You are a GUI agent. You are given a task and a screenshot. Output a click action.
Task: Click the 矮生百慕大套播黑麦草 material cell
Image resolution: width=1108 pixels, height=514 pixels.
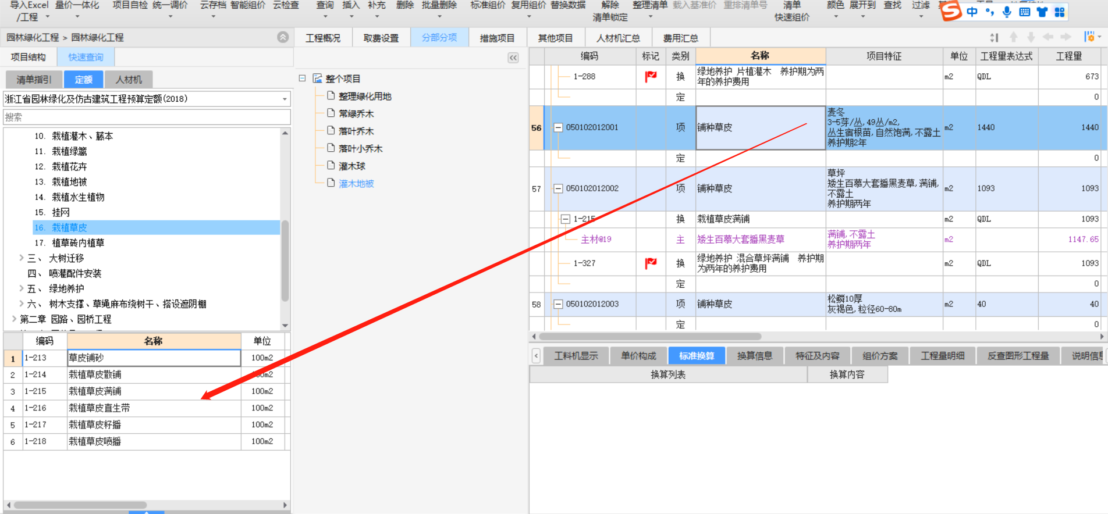[761, 240]
